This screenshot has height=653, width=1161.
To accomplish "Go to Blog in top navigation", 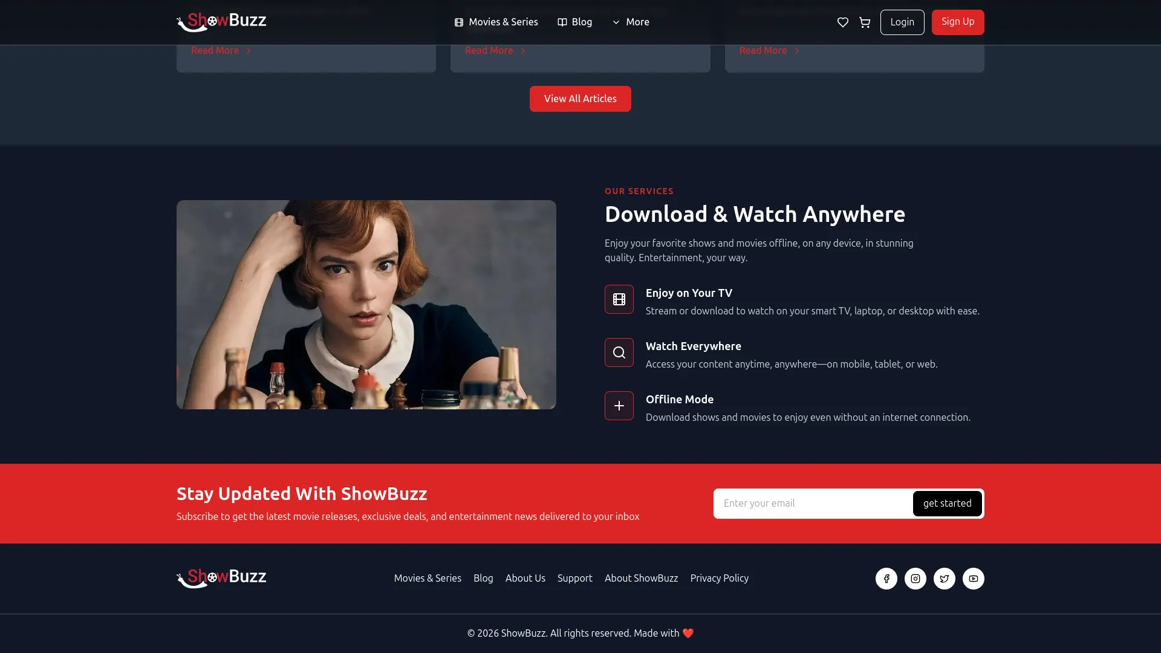I will pos(574,22).
